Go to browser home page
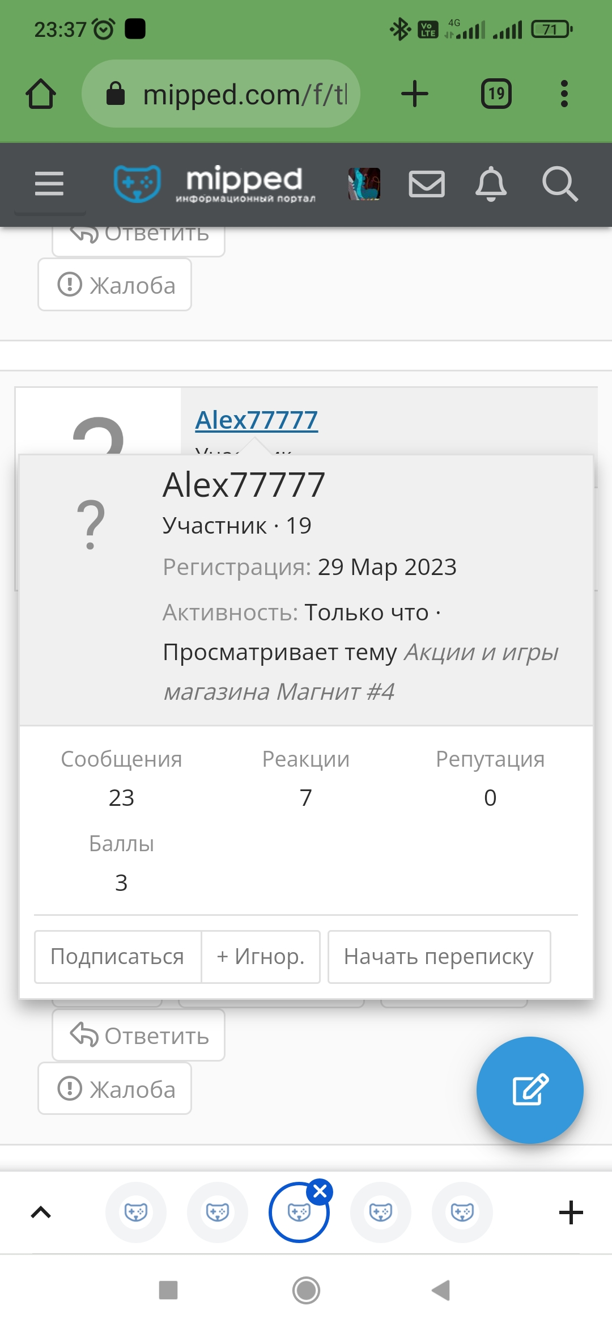Viewport: 612px width, 1327px height. pyautogui.click(x=41, y=94)
